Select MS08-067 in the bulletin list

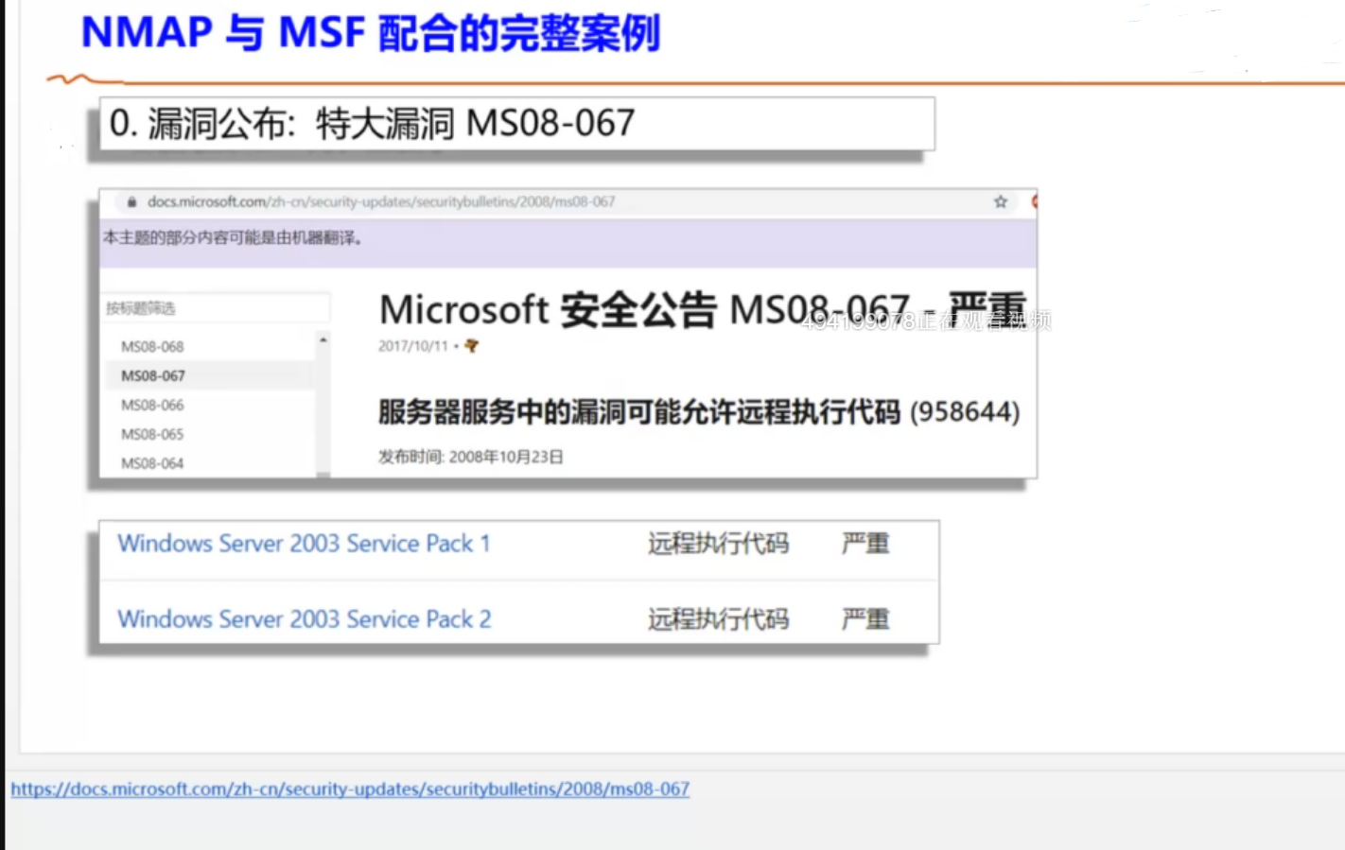pos(153,376)
